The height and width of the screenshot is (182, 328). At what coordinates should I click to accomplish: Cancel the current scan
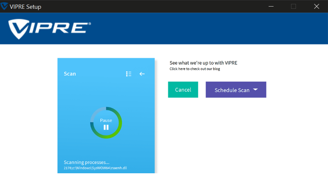(x=183, y=90)
